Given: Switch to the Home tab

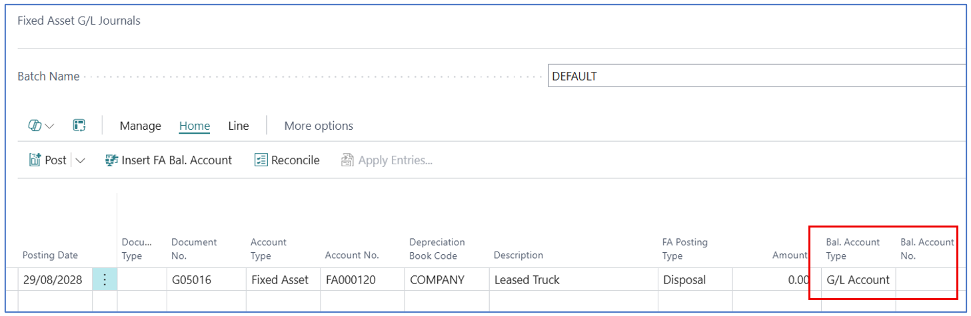Looking at the screenshot, I should coord(195,126).
